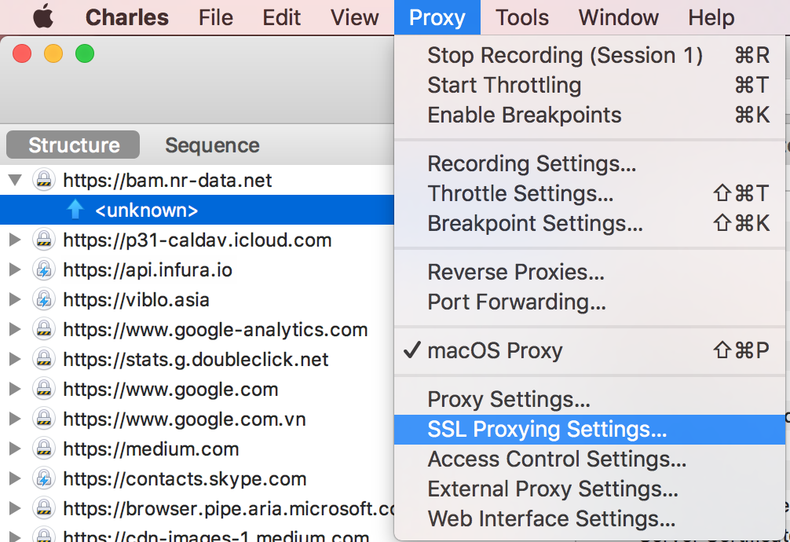
Task: Click the lock icon beside www.google.com.vn
Action: click(x=44, y=419)
